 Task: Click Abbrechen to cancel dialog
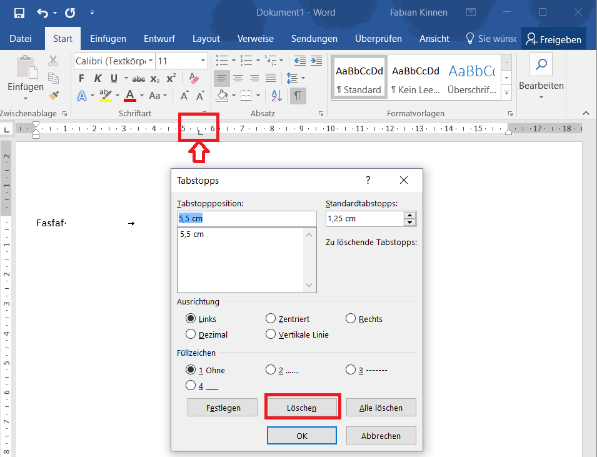click(381, 436)
